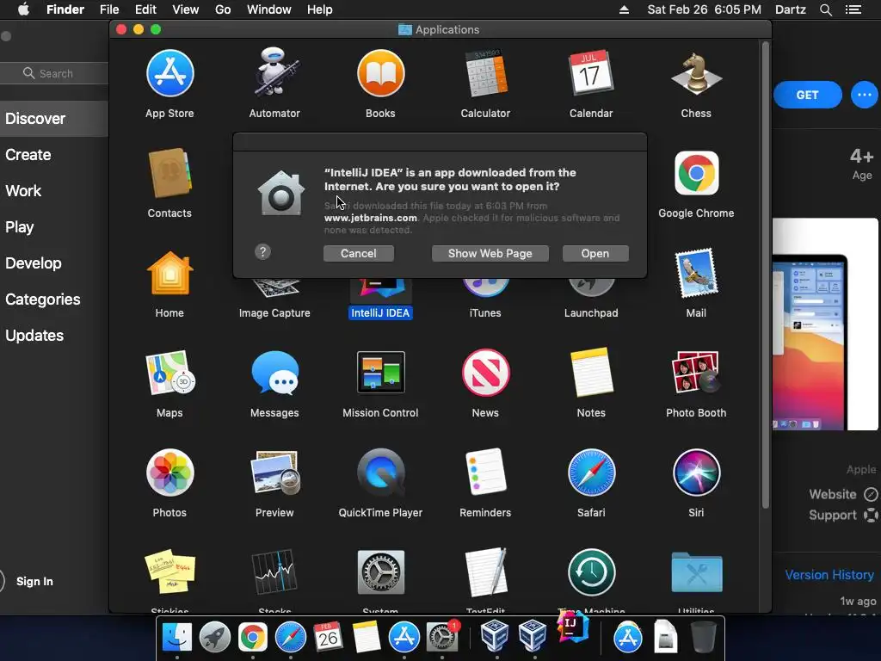
Task: Open the Edit menu in menu bar
Action: pos(145,9)
